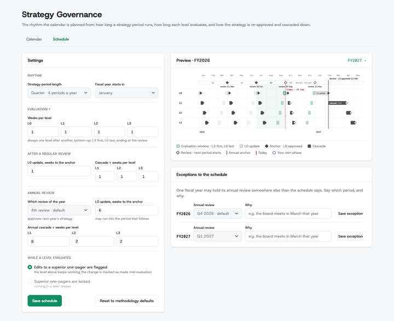Click the Annual anchor legend line icon
Screen dimensions: 394x321
coord(227,153)
